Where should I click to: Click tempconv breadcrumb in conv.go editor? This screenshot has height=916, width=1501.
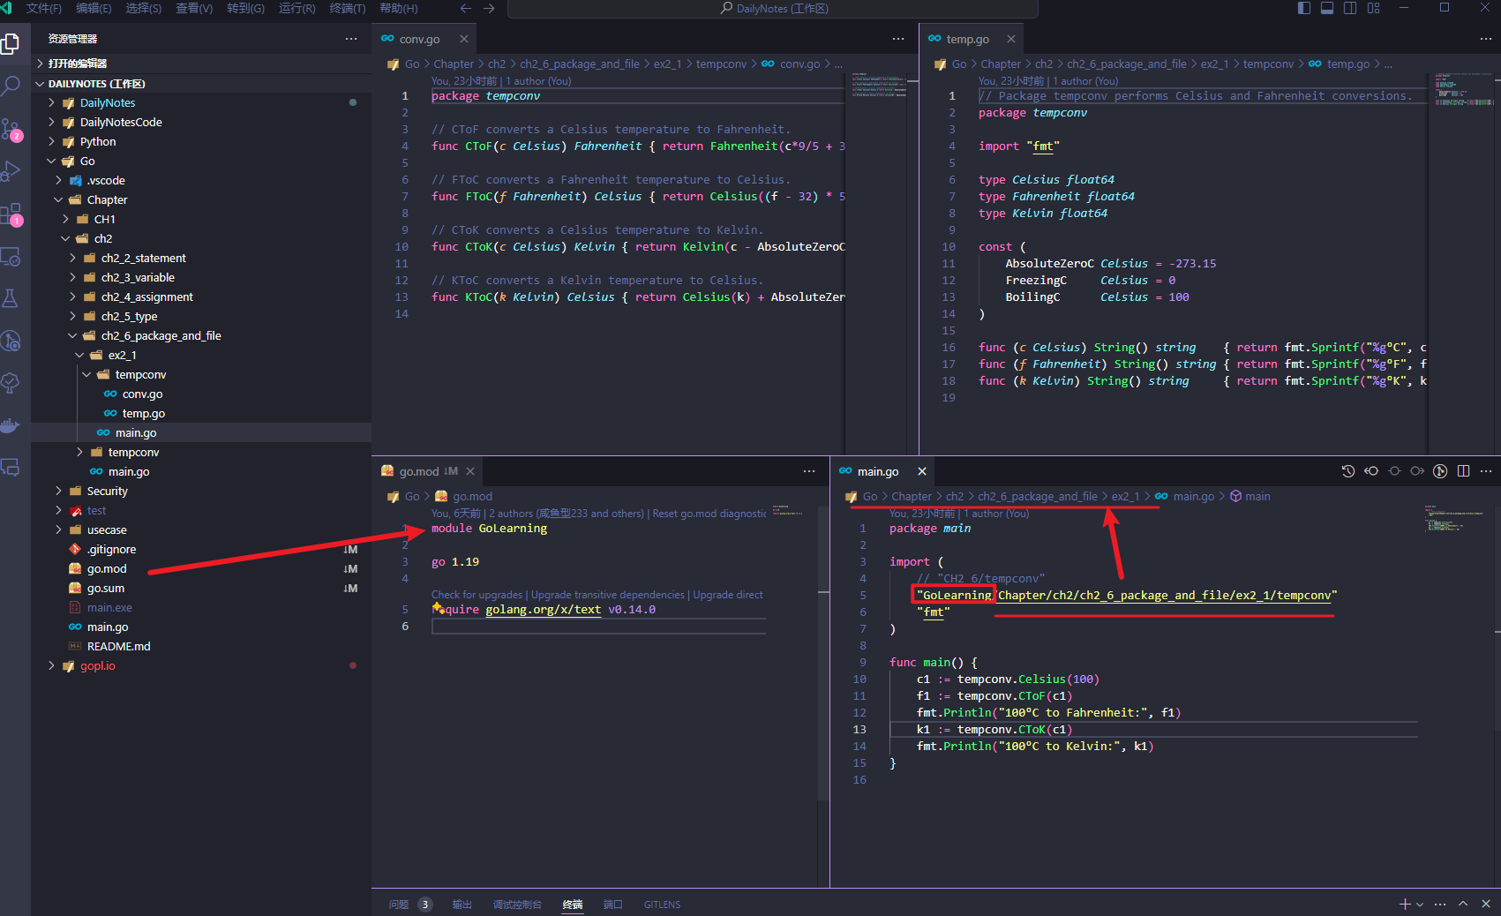tap(721, 64)
